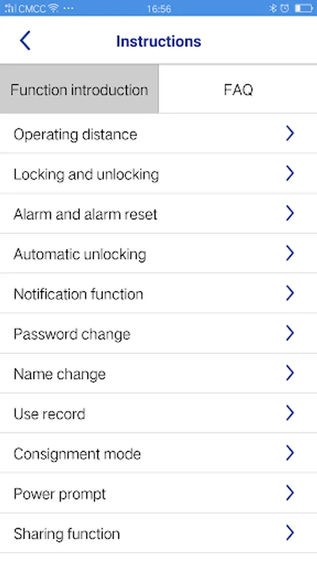Expand chevron beside Automatic unlocking
This screenshot has height=564, width=317.
(x=290, y=253)
